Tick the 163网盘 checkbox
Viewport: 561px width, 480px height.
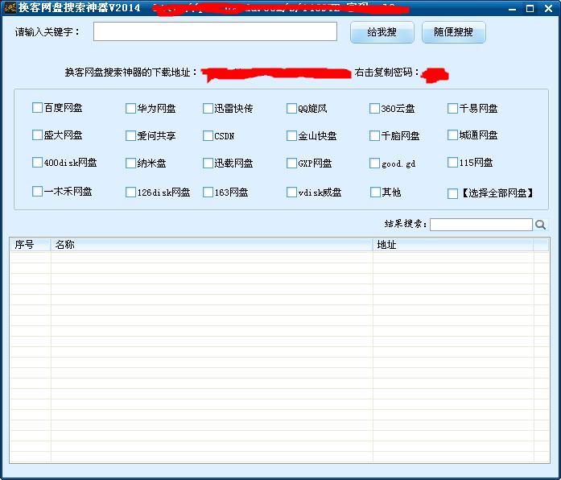tap(208, 192)
